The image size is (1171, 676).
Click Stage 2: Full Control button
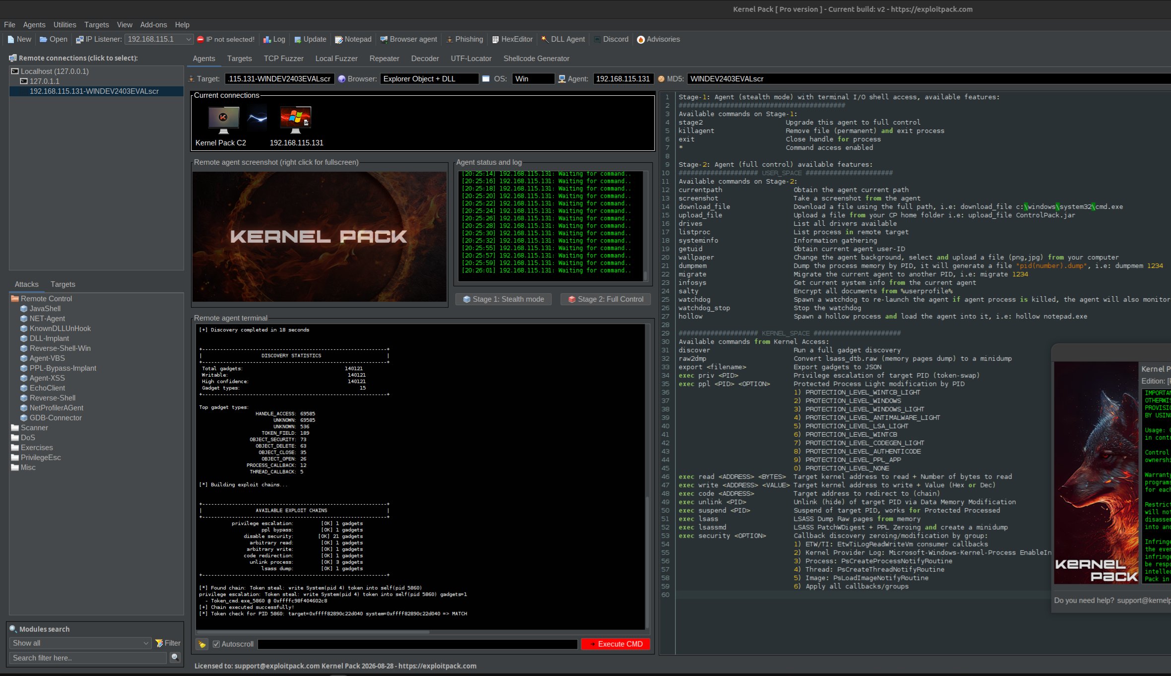[605, 299]
